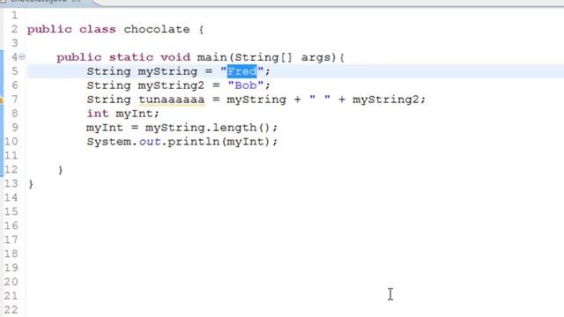The width and height of the screenshot is (564, 317).
Task: Click line number 22 in the gutter
Action: point(11,309)
